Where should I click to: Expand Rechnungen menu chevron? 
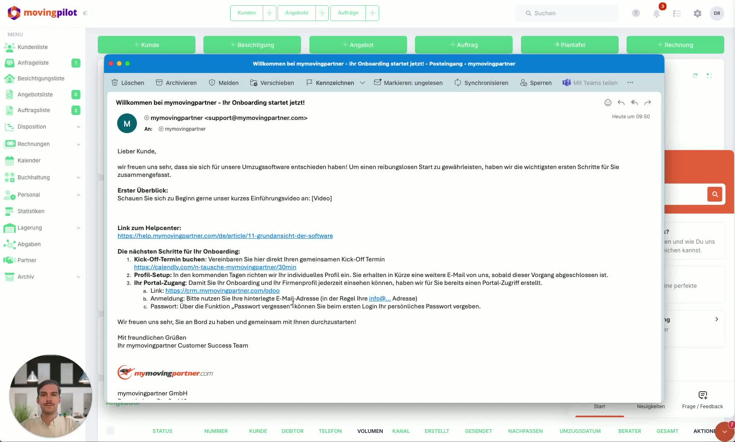click(x=78, y=144)
